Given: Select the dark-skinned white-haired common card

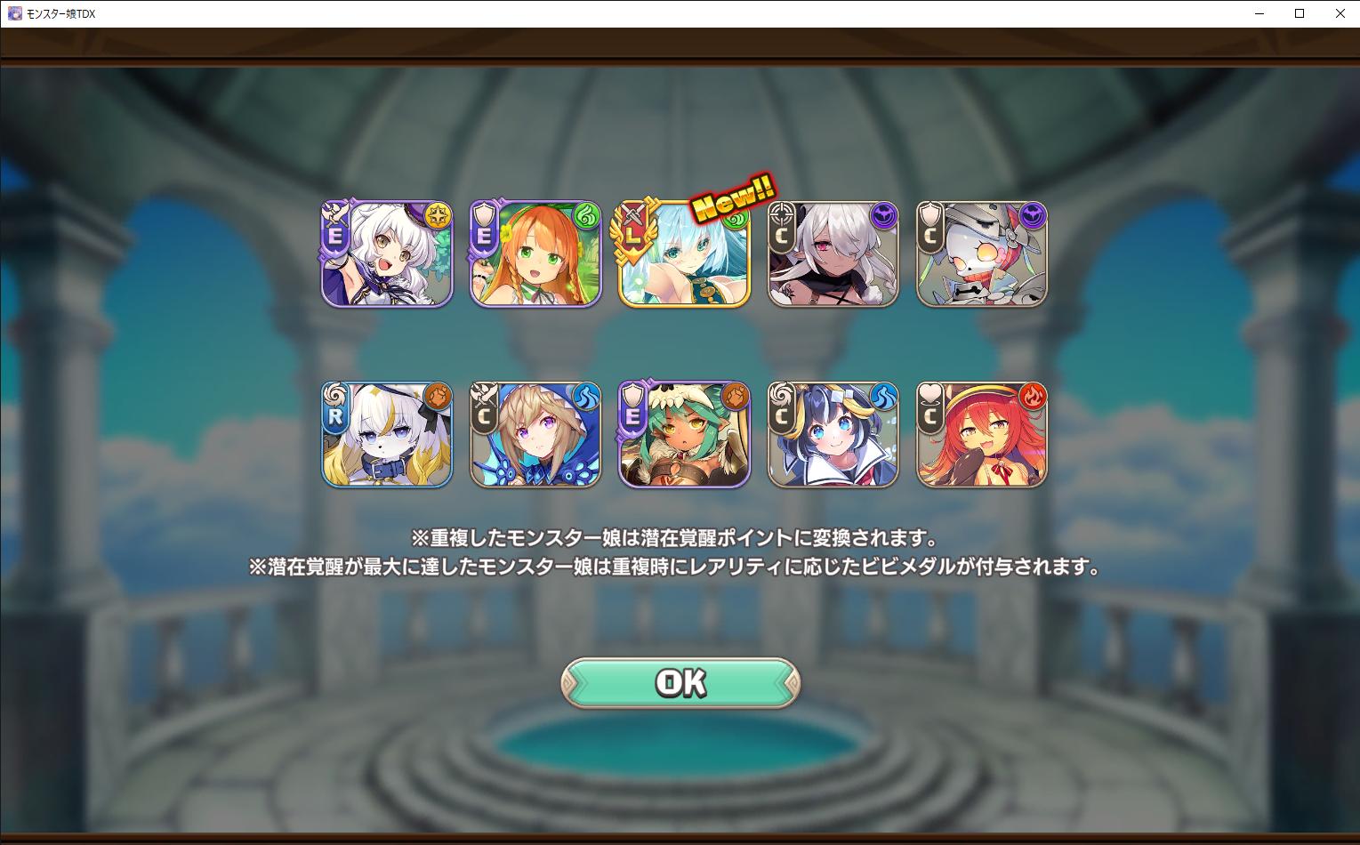Looking at the screenshot, I should tap(833, 254).
